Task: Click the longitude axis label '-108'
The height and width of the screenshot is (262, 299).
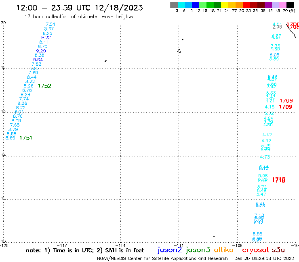Action: click(238, 245)
